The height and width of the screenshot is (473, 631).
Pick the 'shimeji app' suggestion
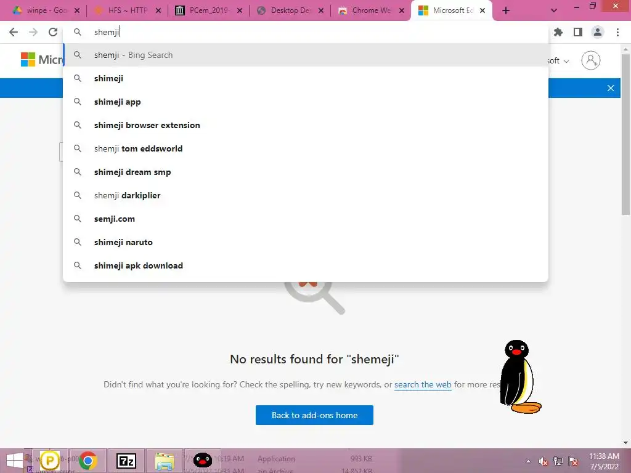coord(306,102)
